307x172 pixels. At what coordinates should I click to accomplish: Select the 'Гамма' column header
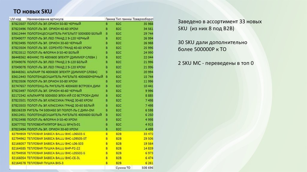(x=110, y=19)
